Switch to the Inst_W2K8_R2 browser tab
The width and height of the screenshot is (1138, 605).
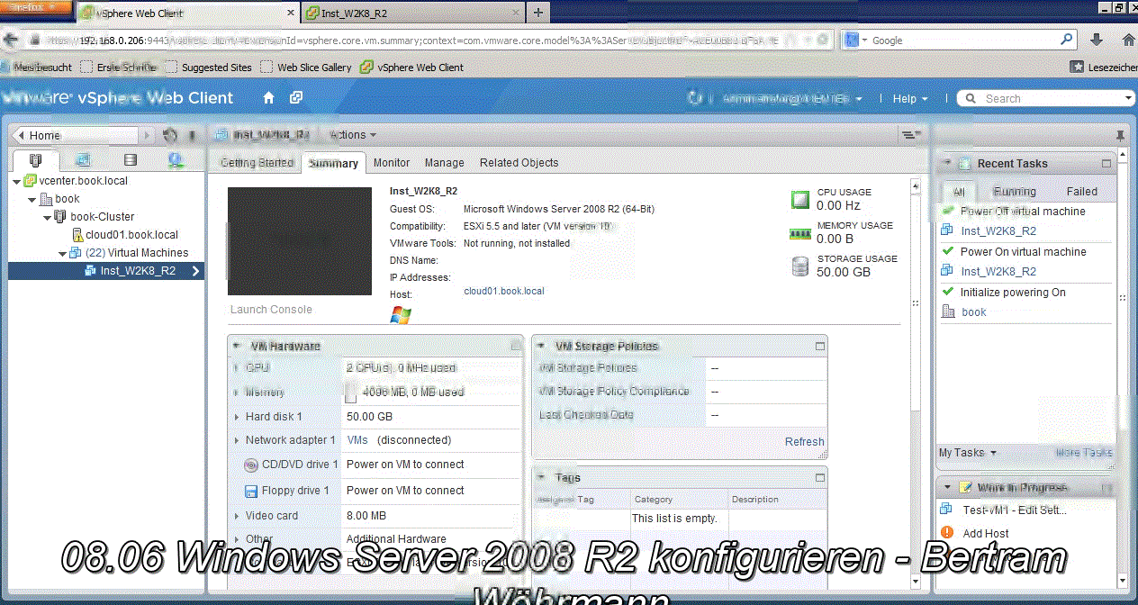(x=411, y=13)
